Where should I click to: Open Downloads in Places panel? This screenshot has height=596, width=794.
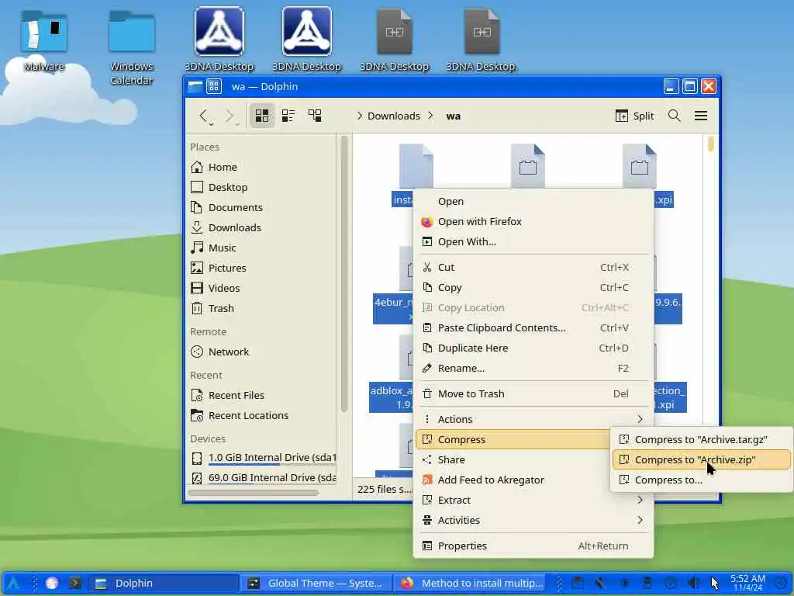tap(261, 228)
